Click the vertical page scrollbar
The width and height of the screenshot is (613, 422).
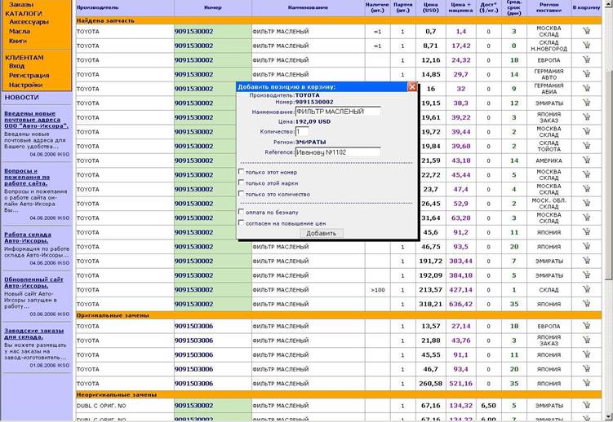(x=609, y=211)
